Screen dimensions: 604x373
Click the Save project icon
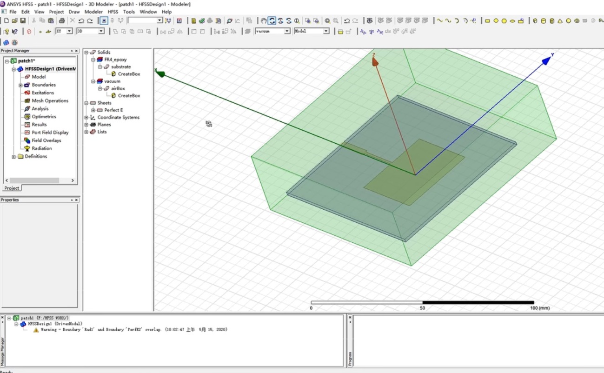coord(23,20)
